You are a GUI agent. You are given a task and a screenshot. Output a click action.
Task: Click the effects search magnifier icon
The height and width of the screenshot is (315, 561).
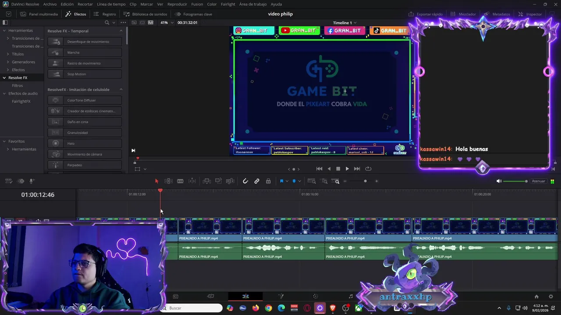(x=107, y=22)
